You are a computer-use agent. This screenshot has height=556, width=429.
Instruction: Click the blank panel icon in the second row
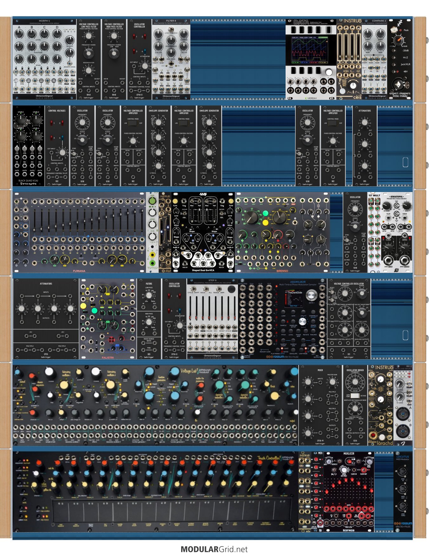click(x=405, y=162)
